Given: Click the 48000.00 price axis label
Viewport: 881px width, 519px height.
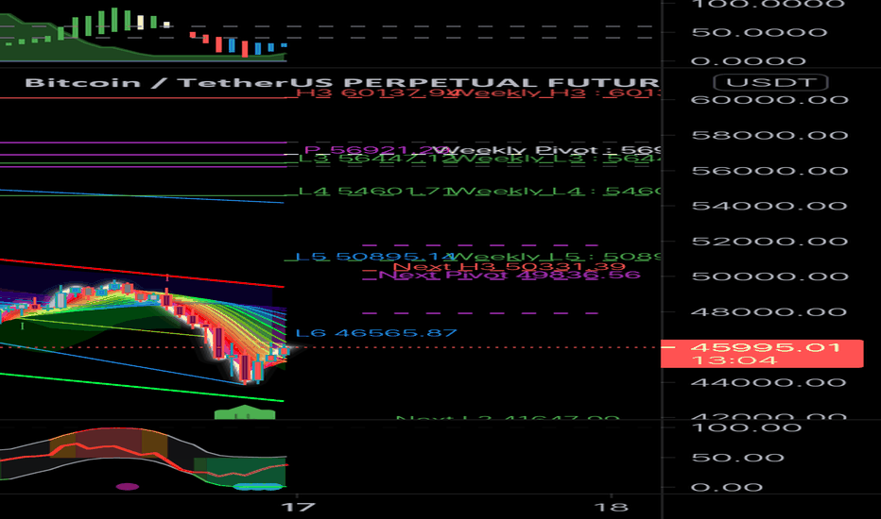Looking at the screenshot, I should 769,312.
